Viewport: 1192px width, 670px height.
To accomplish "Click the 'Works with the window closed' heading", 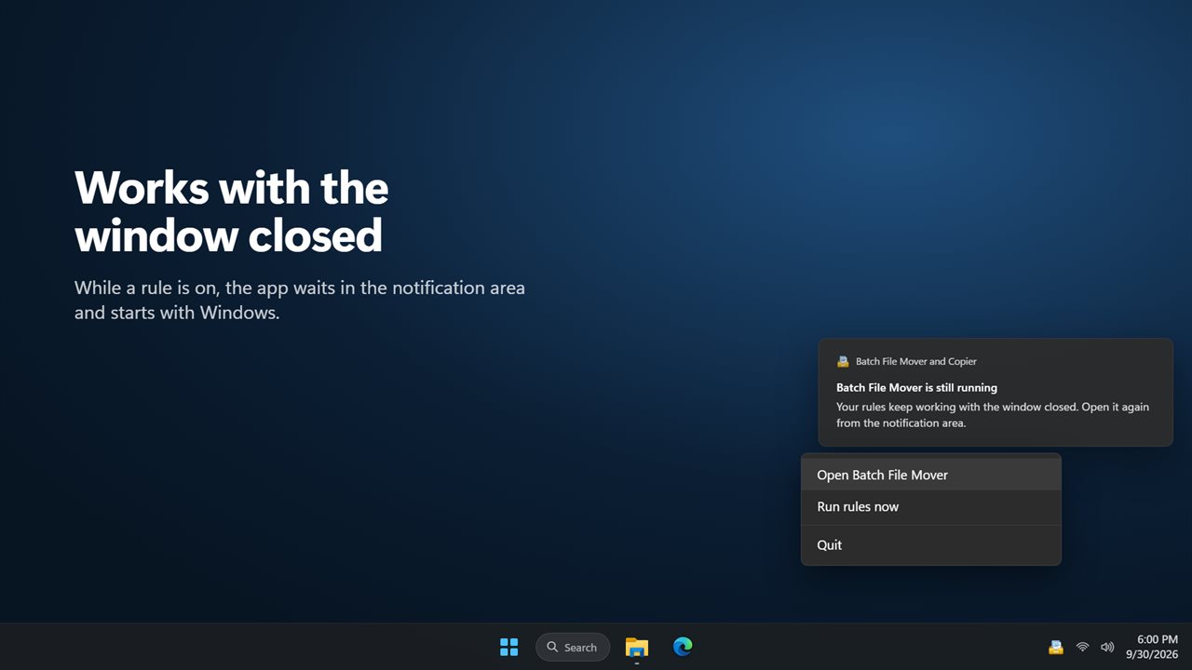I will [232, 211].
